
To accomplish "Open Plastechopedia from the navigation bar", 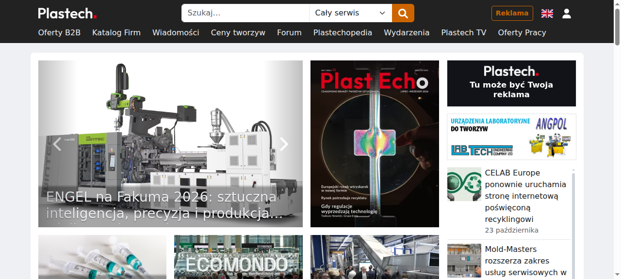I will pyautogui.click(x=343, y=32).
